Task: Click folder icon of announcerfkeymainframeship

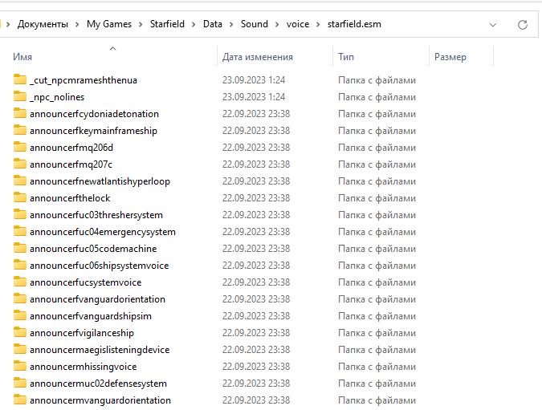Action: pos(20,130)
